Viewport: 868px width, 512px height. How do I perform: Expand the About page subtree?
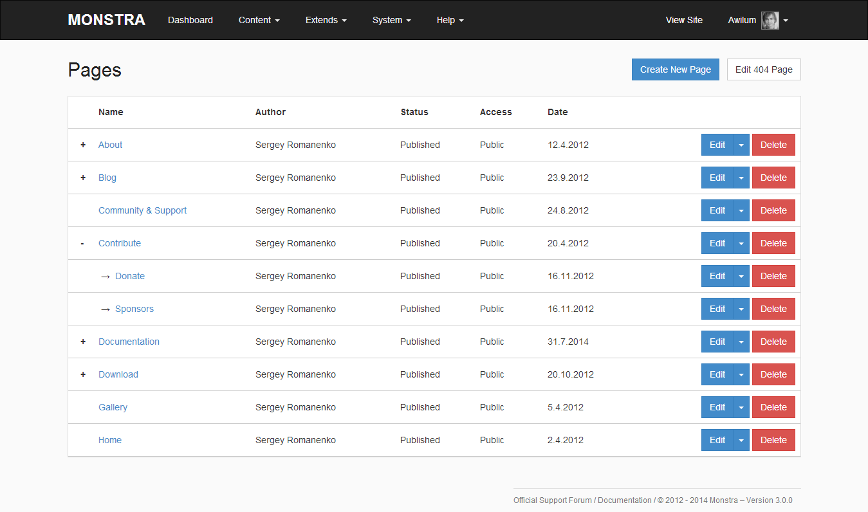point(82,145)
